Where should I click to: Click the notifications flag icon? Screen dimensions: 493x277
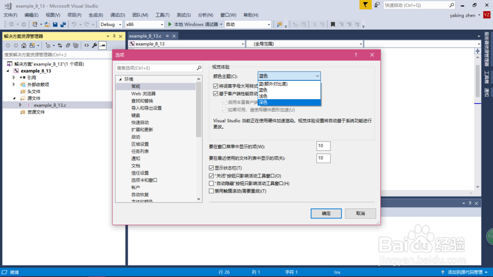pyautogui.click(x=365, y=5)
